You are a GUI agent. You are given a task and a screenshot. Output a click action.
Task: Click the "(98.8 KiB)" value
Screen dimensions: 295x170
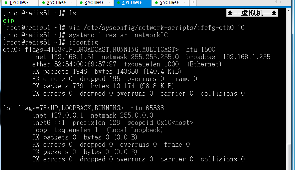(157, 86)
